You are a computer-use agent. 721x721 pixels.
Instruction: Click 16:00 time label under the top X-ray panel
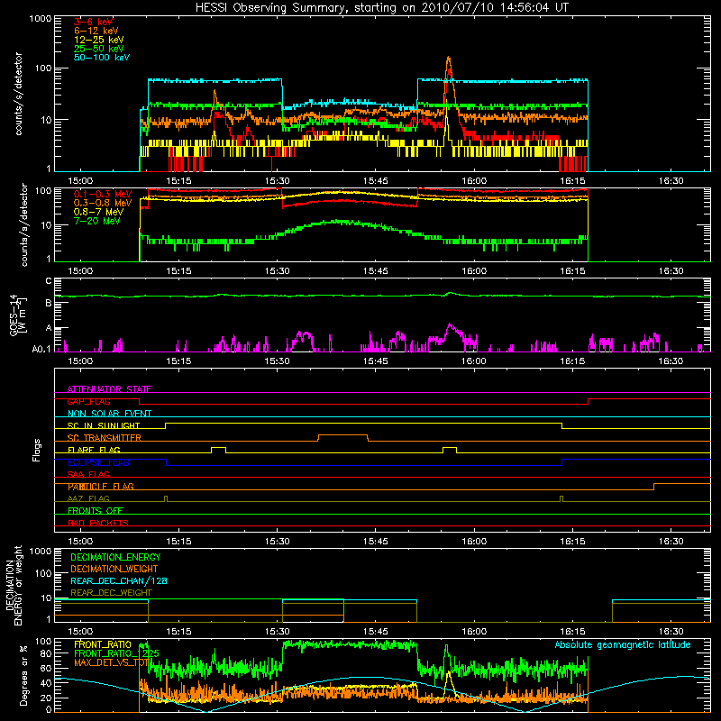474,181
